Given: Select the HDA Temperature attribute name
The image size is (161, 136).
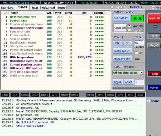Looking at the screenshot, I should click(22, 57).
